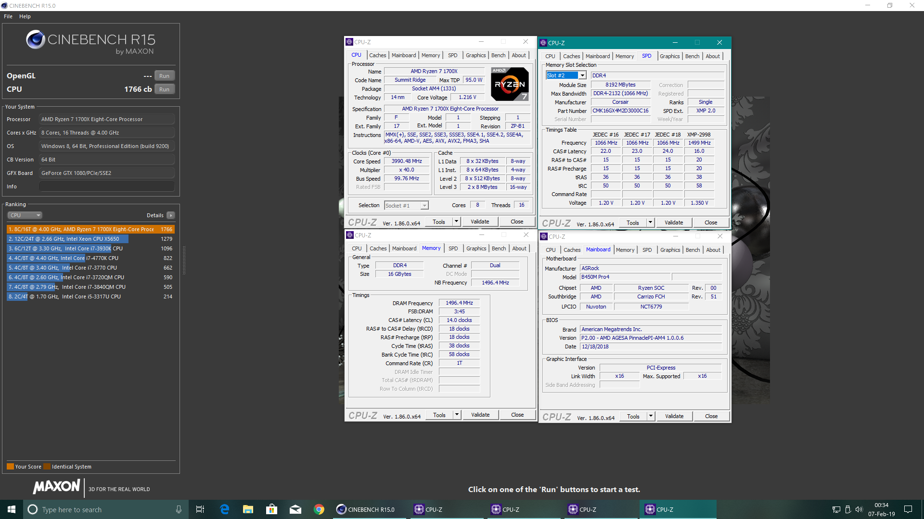Click the power/USB icon in system tray
924x519 pixels.
click(x=848, y=509)
